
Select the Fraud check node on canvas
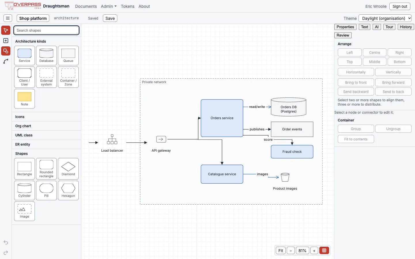292,152
